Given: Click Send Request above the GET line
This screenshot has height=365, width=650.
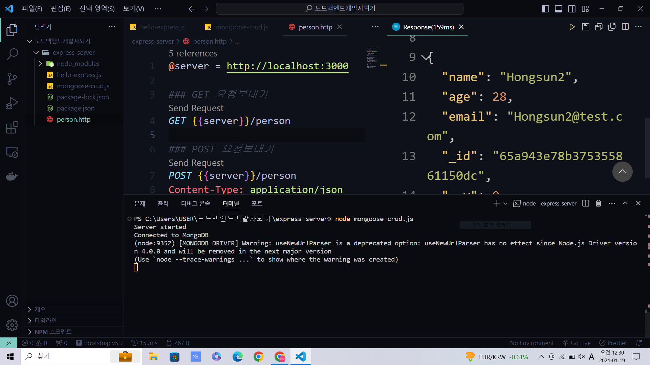Looking at the screenshot, I should pyautogui.click(x=196, y=108).
